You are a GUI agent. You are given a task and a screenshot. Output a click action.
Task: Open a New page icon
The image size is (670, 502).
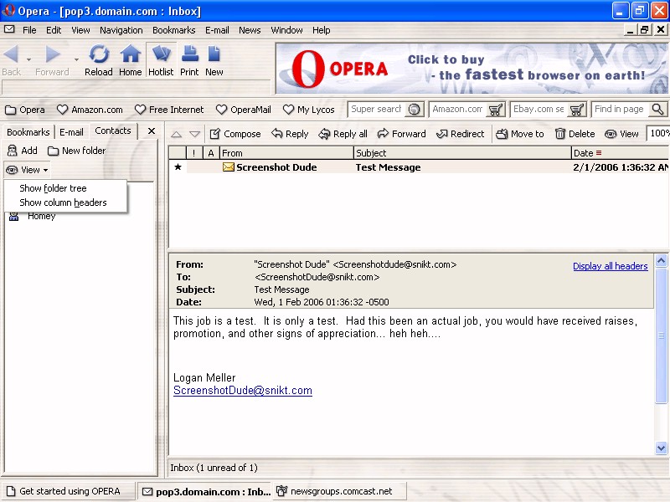214,54
